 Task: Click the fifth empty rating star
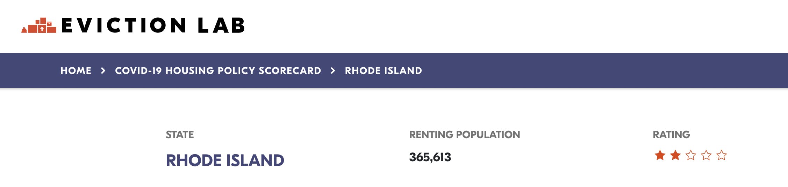coord(722,155)
